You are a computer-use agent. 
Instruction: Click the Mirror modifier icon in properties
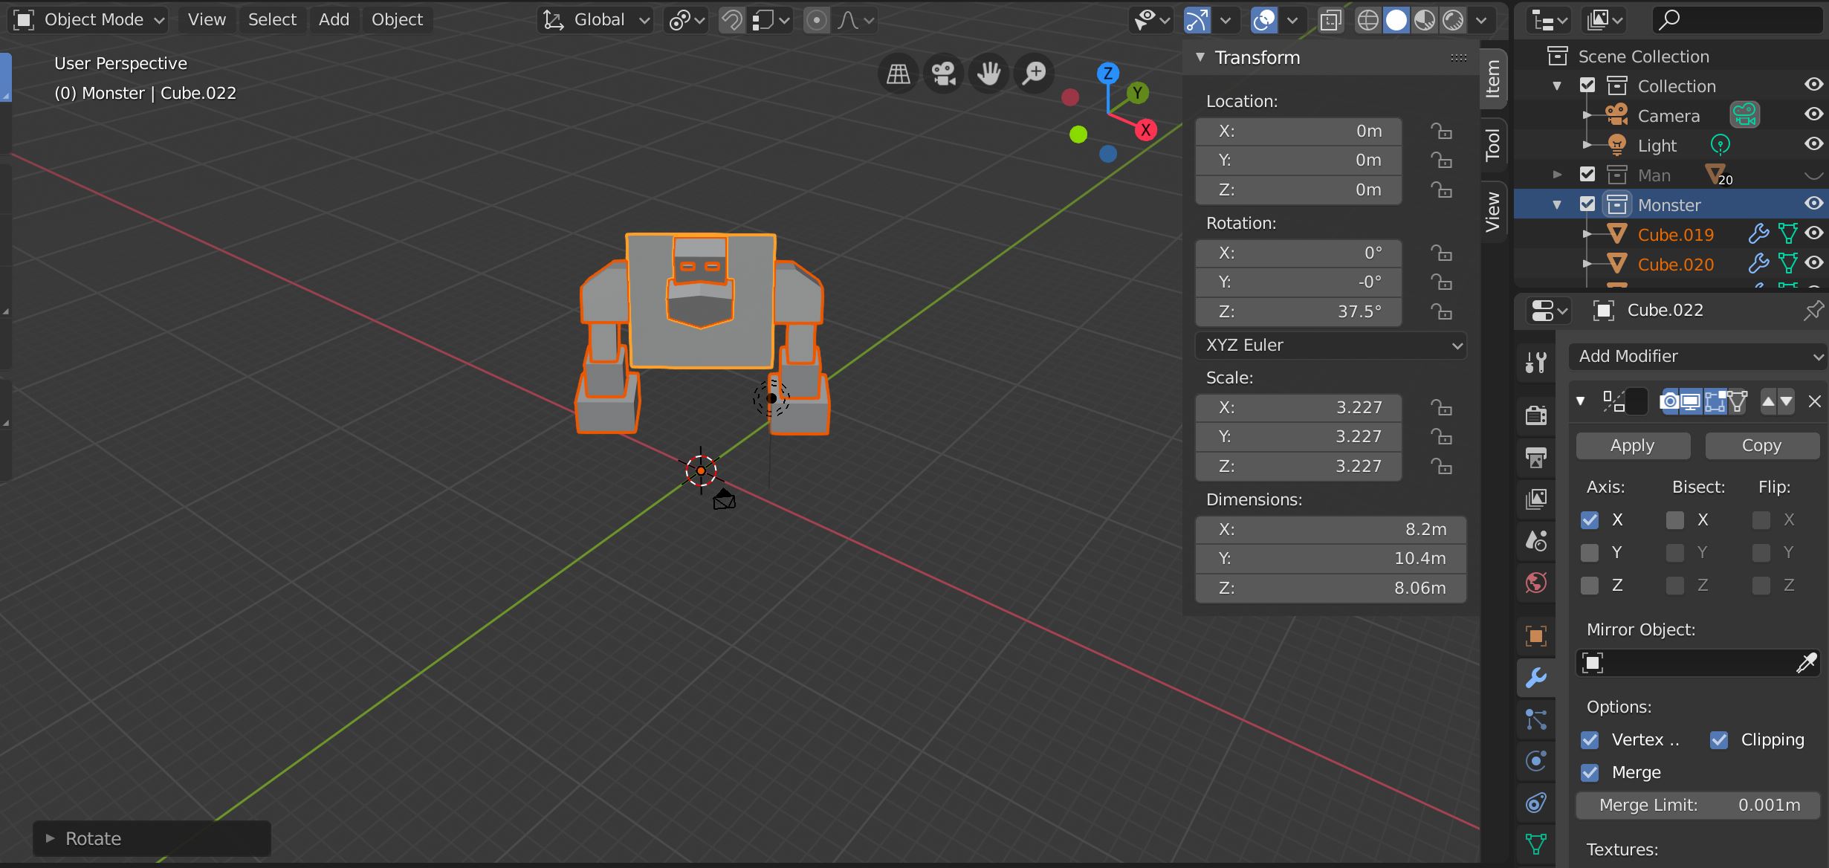coord(1613,400)
